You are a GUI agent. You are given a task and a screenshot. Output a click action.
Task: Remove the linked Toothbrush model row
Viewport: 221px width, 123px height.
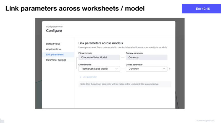tap(170, 69)
